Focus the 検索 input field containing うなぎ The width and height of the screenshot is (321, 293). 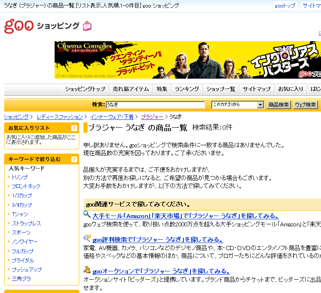point(155,104)
